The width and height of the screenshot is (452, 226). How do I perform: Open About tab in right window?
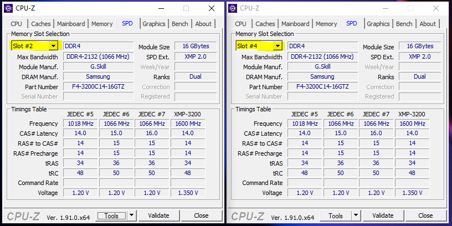point(428,24)
